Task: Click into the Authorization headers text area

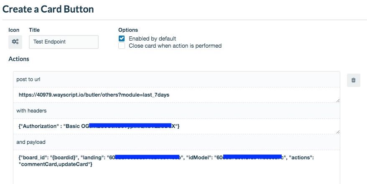Action: 176,126
